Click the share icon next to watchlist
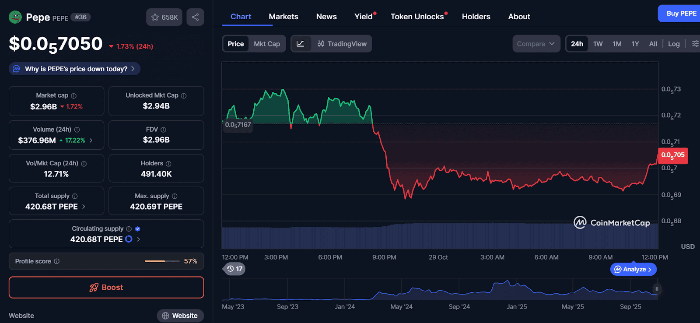This screenshot has height=323, width=700. [195, 17]
